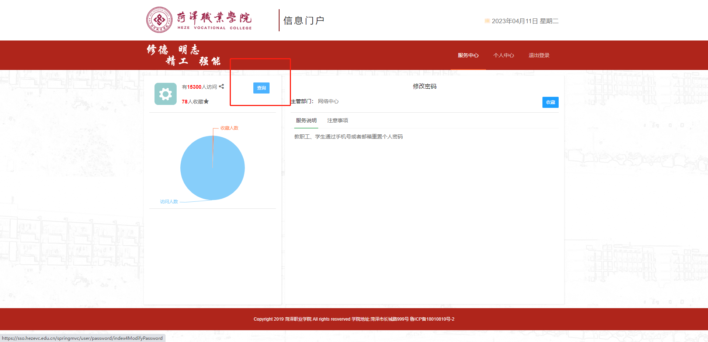
Task: Click the 修改密码 service title
Action: 424,86
